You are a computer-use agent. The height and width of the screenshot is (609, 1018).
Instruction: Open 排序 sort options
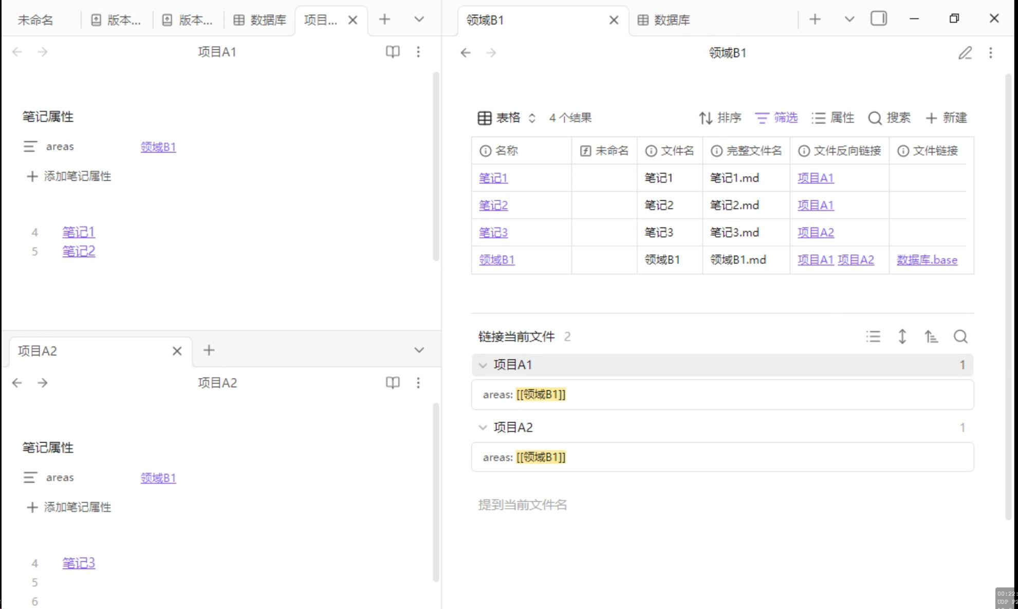pos(720,118)
